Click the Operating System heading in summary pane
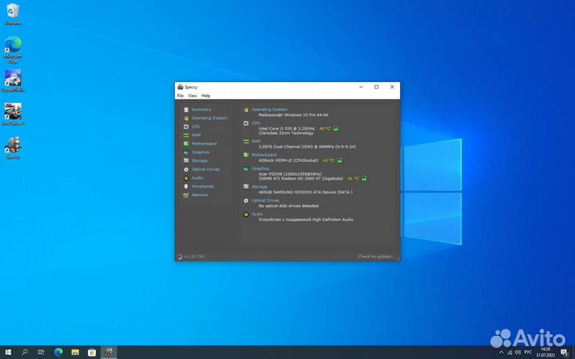 (269, 109)
